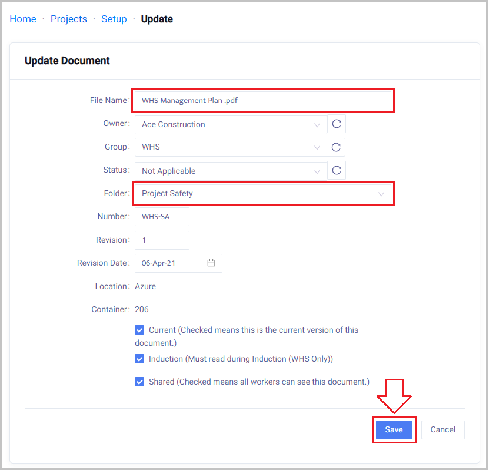This screenshot has height=470, width=499.
Task: Click refresh icon beside Group dropdown
Action: click(337, 147)
